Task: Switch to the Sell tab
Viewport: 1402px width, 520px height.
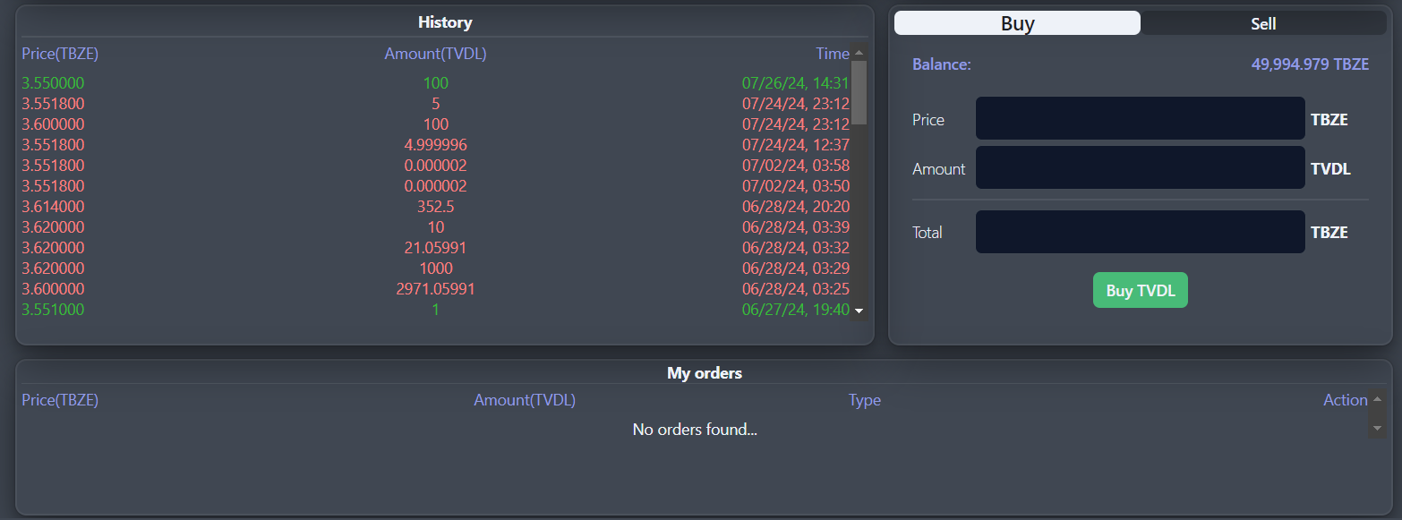Action: (1263, 23)
